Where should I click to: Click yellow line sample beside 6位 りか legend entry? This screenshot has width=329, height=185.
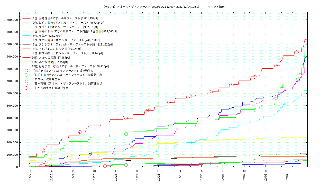26,40
